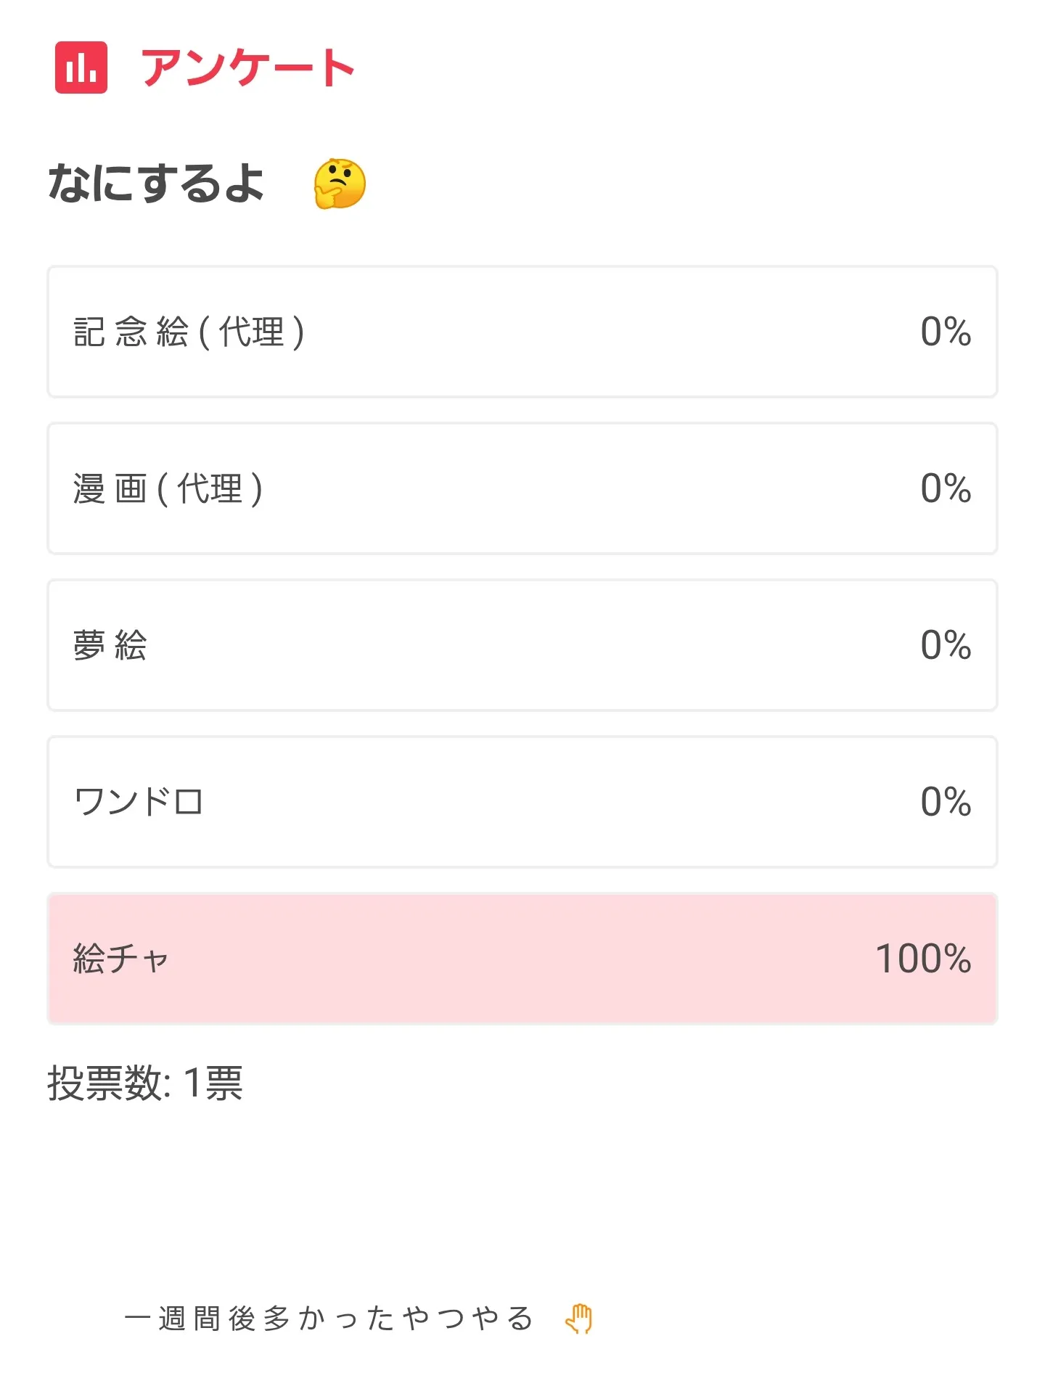This screenshot has height=1373, width=1045.
Task: Click the red poll chart icon
Action: tap(81, 67)
